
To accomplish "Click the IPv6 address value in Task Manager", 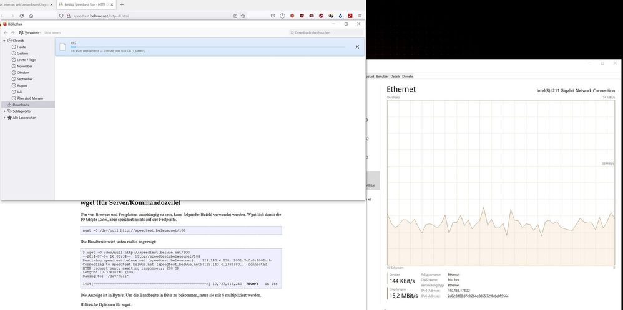I will tap(478, 296).
